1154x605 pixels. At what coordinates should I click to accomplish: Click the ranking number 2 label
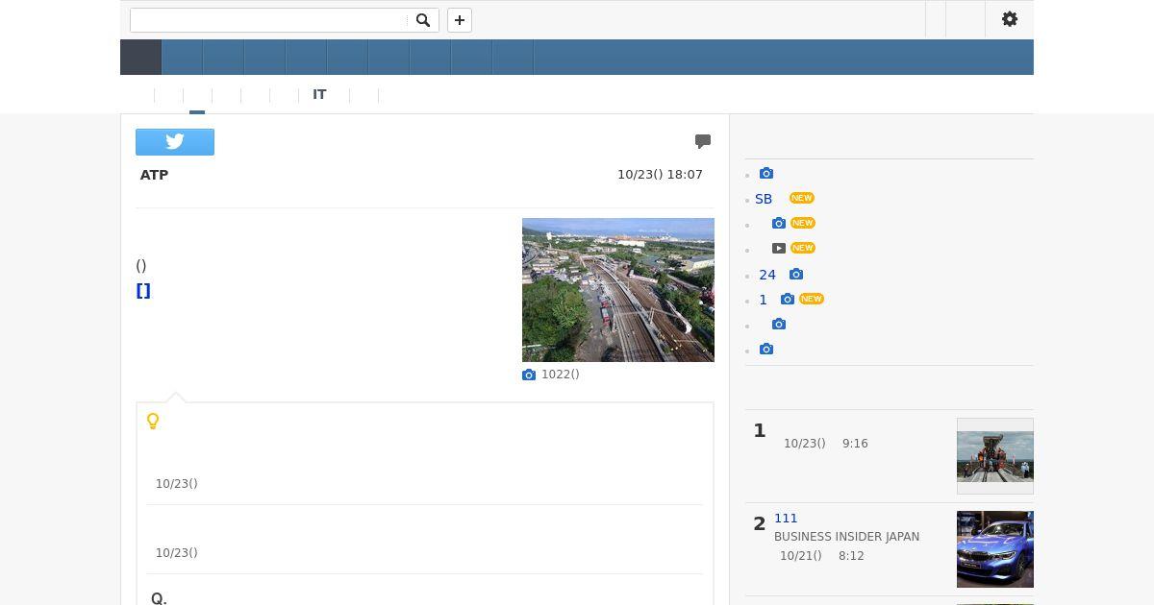760,524
